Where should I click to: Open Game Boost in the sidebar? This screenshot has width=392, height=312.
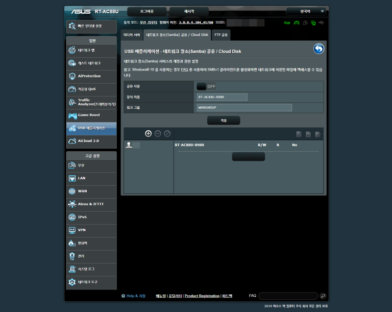click(92, 115)
